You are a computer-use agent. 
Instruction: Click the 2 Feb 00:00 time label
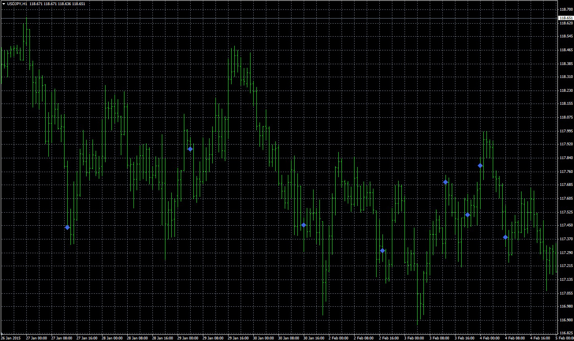click(x=339, y=338)
